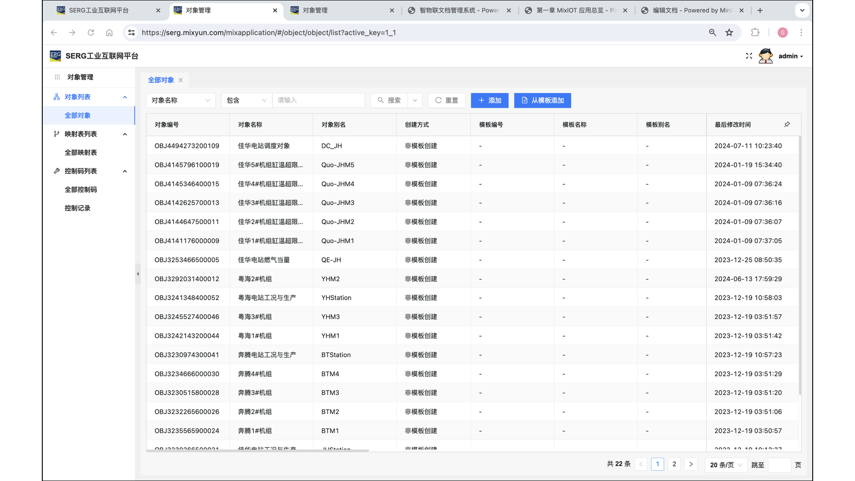Click the 重置 reset button
This screenshot has height=481, width=855.
click(447, 100)
